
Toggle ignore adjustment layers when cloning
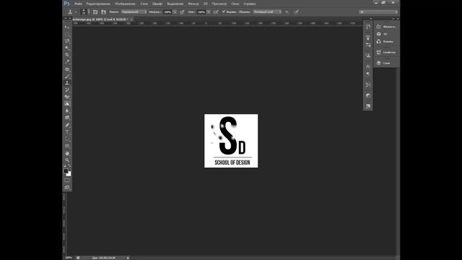tap(287, 12)
